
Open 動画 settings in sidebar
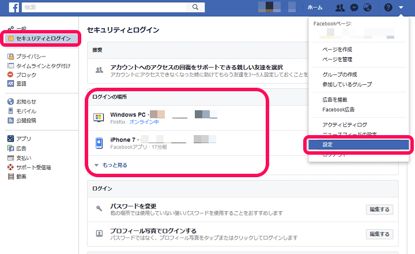(x=21, y=177)
